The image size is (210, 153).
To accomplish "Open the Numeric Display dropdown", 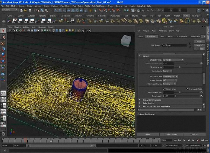I will 170,80.
